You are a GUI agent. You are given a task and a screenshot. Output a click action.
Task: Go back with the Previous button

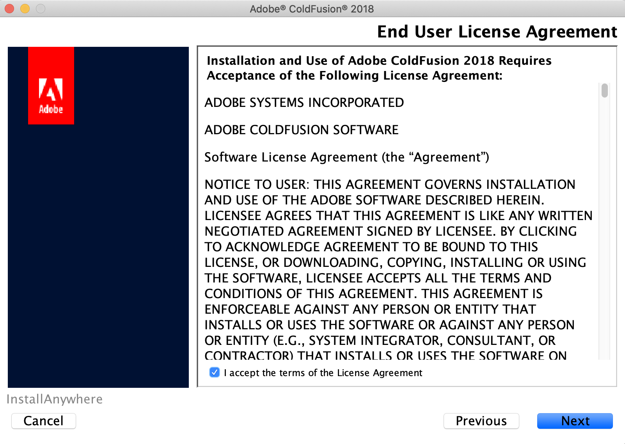tap(481, 421)
